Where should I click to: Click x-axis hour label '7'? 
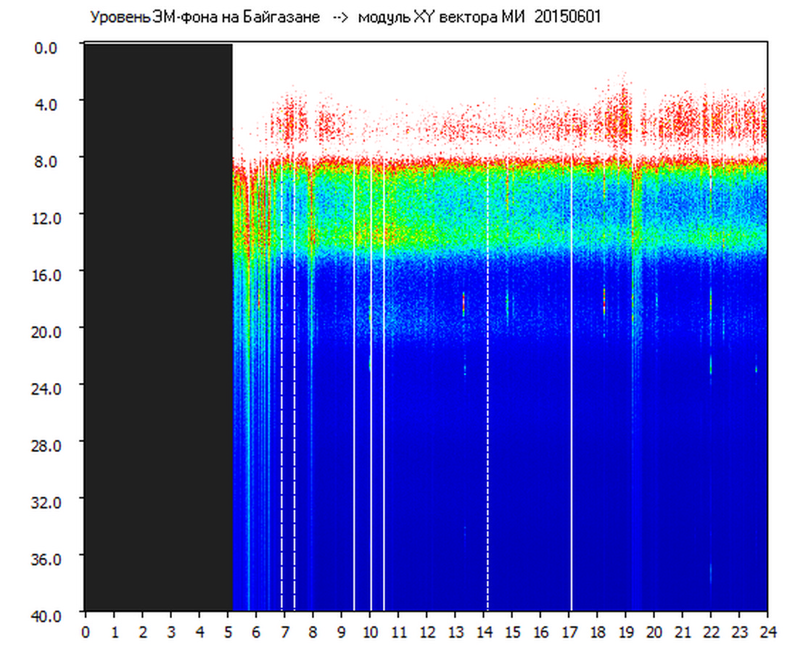point(284,632)
